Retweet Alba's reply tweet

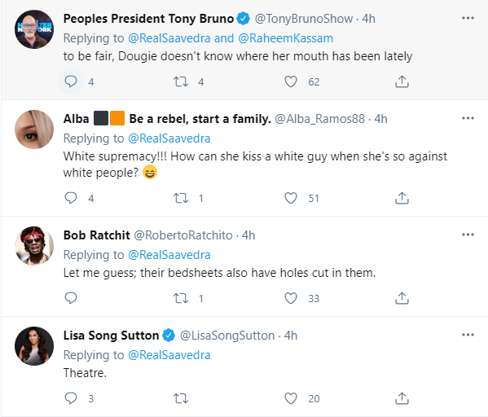[181, 198]
